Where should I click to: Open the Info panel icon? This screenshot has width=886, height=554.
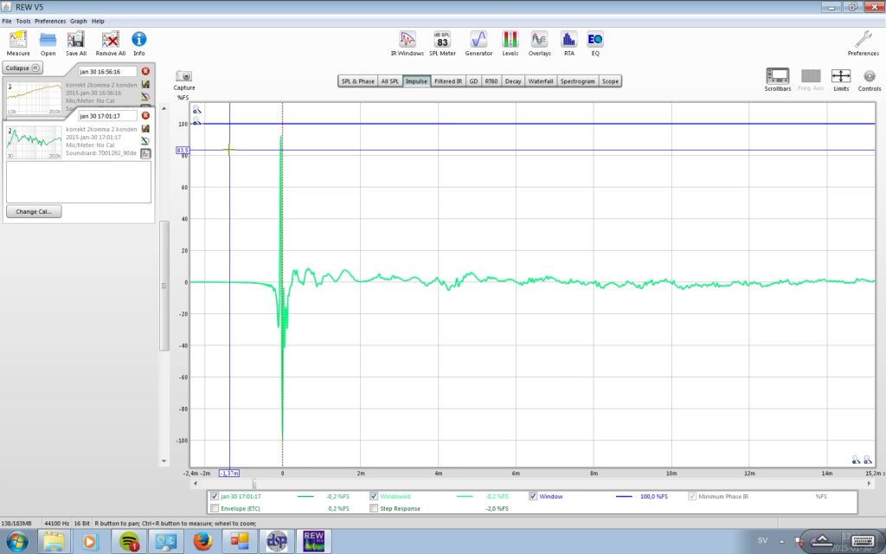pyautogui.click(x=139, y=40)
